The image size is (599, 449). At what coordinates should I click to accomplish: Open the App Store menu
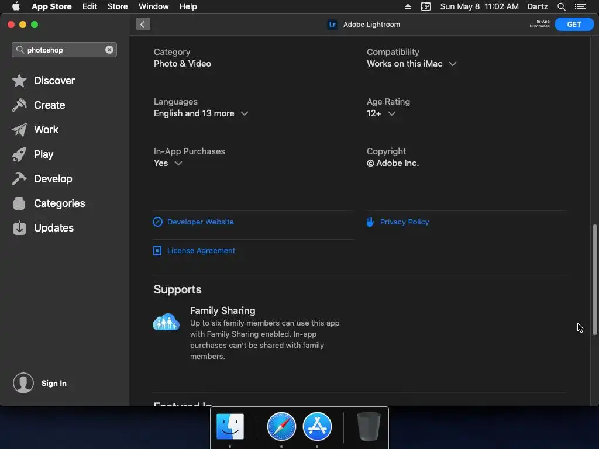(51, 6)
